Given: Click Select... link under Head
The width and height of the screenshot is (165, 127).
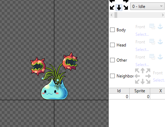Looking at the screenshot, I should pyautogui.click(x=142, y=50).
